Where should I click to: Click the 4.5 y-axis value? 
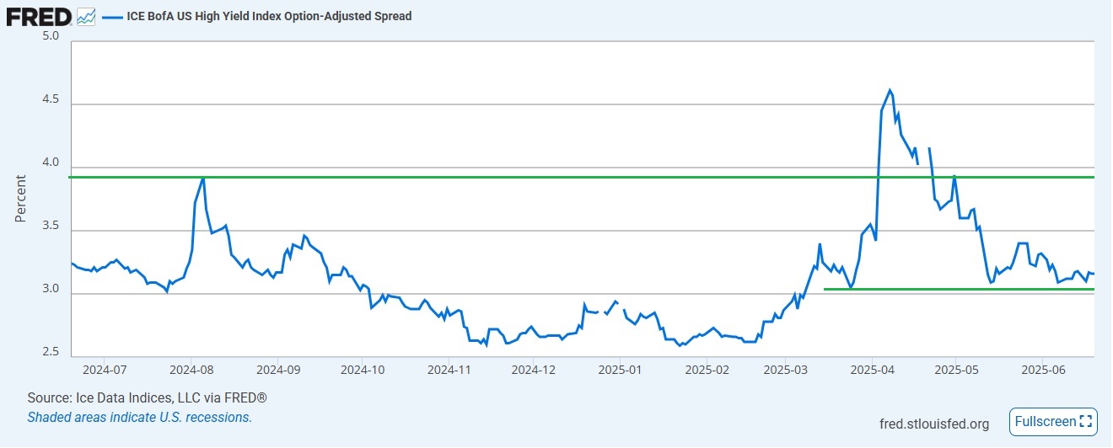coord(50,99)
